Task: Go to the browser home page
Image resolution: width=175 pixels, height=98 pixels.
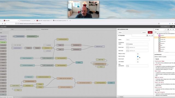Action: point(5,24)
